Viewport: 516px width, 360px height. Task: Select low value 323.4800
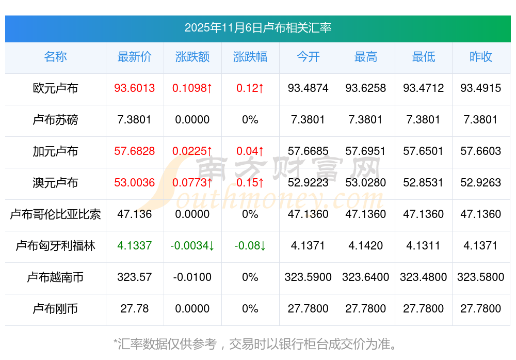click(x=424, y=277)
